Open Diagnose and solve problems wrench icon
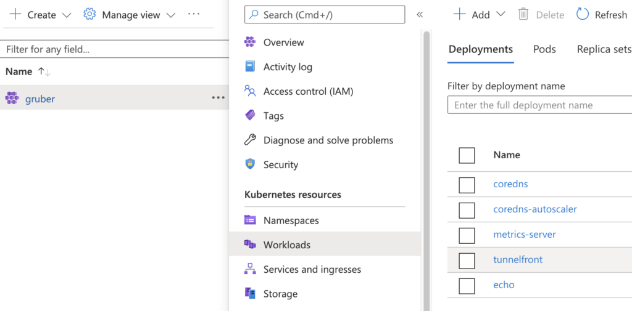Image resolution: width=632 pixels, height=311 pixels. pos(251,140)
